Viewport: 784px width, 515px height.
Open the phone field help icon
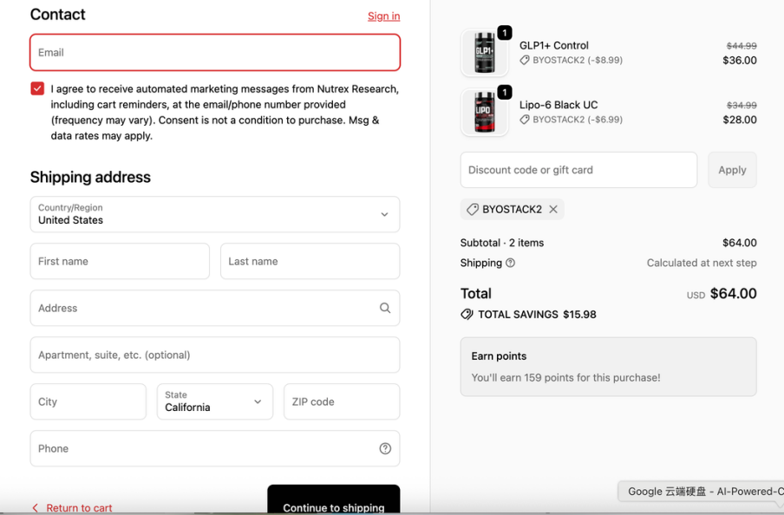pyautogui.click(x=385, y=448)
